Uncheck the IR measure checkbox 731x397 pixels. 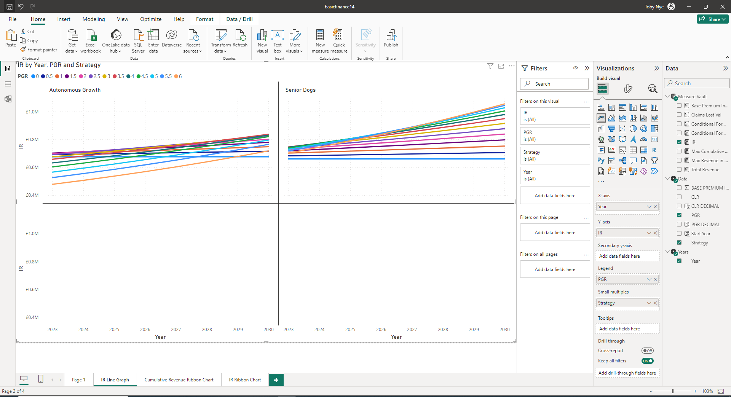click(679, 142)
